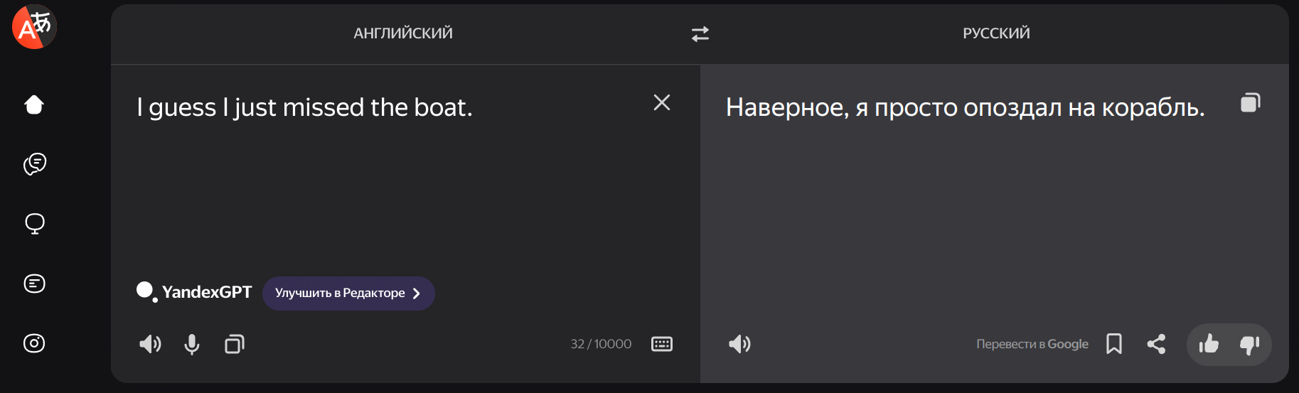Toggle the on-screen virtual keyboard
The width and height of the screenshot is (1299, 393).
tap(662, 344)
